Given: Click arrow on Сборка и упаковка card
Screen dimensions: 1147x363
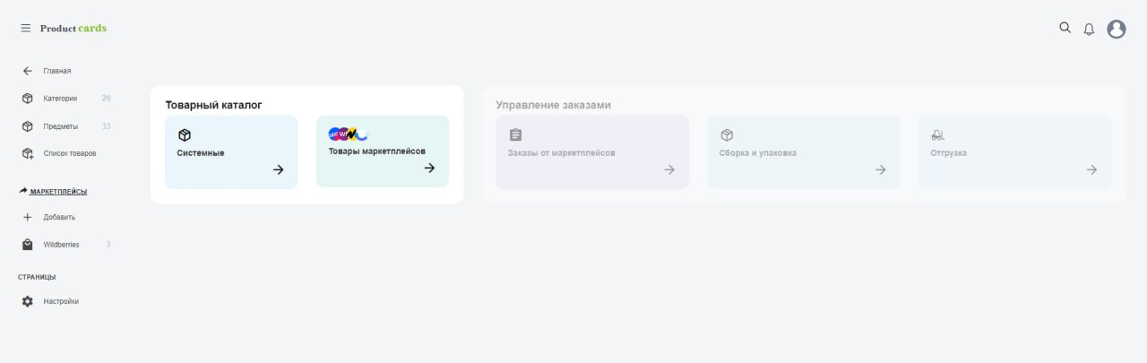Looking at the screenshot, I should click(881, 169).
